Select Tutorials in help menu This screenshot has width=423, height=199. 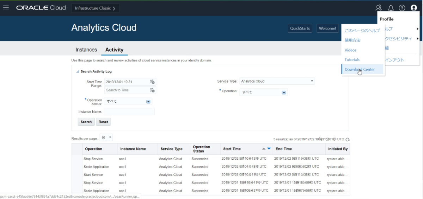[352, 60]
